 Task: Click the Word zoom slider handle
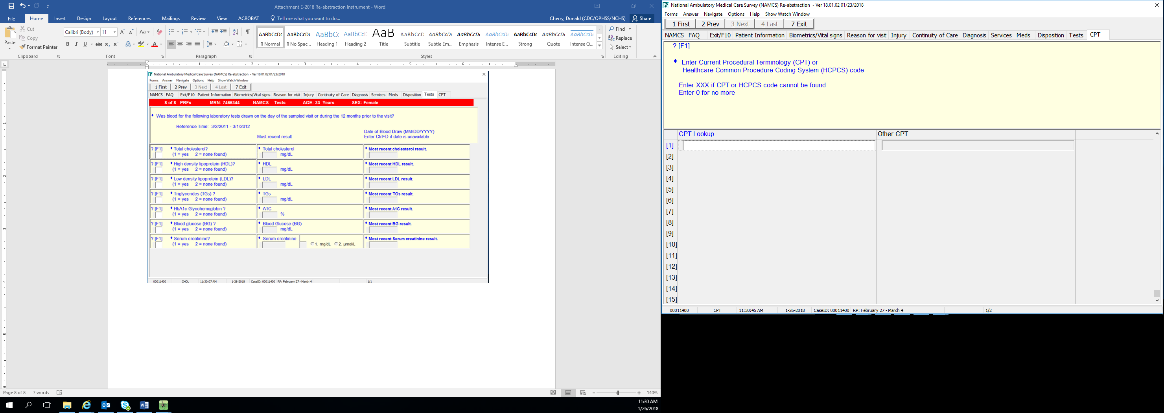click(x=618, y=393)
